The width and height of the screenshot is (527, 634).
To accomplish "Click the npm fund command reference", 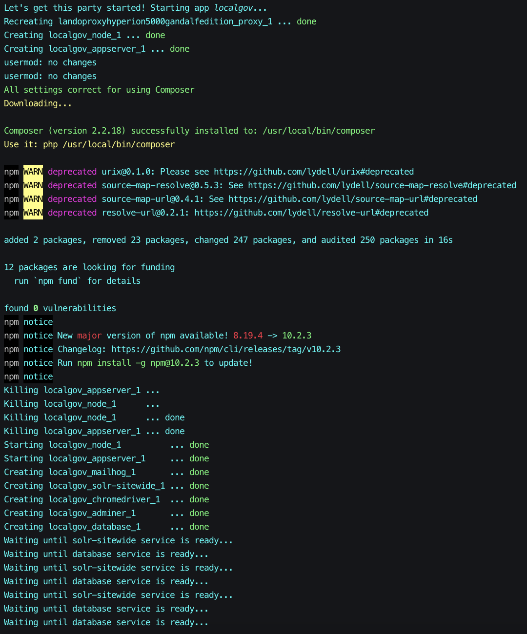I will [x=58, y=280].
